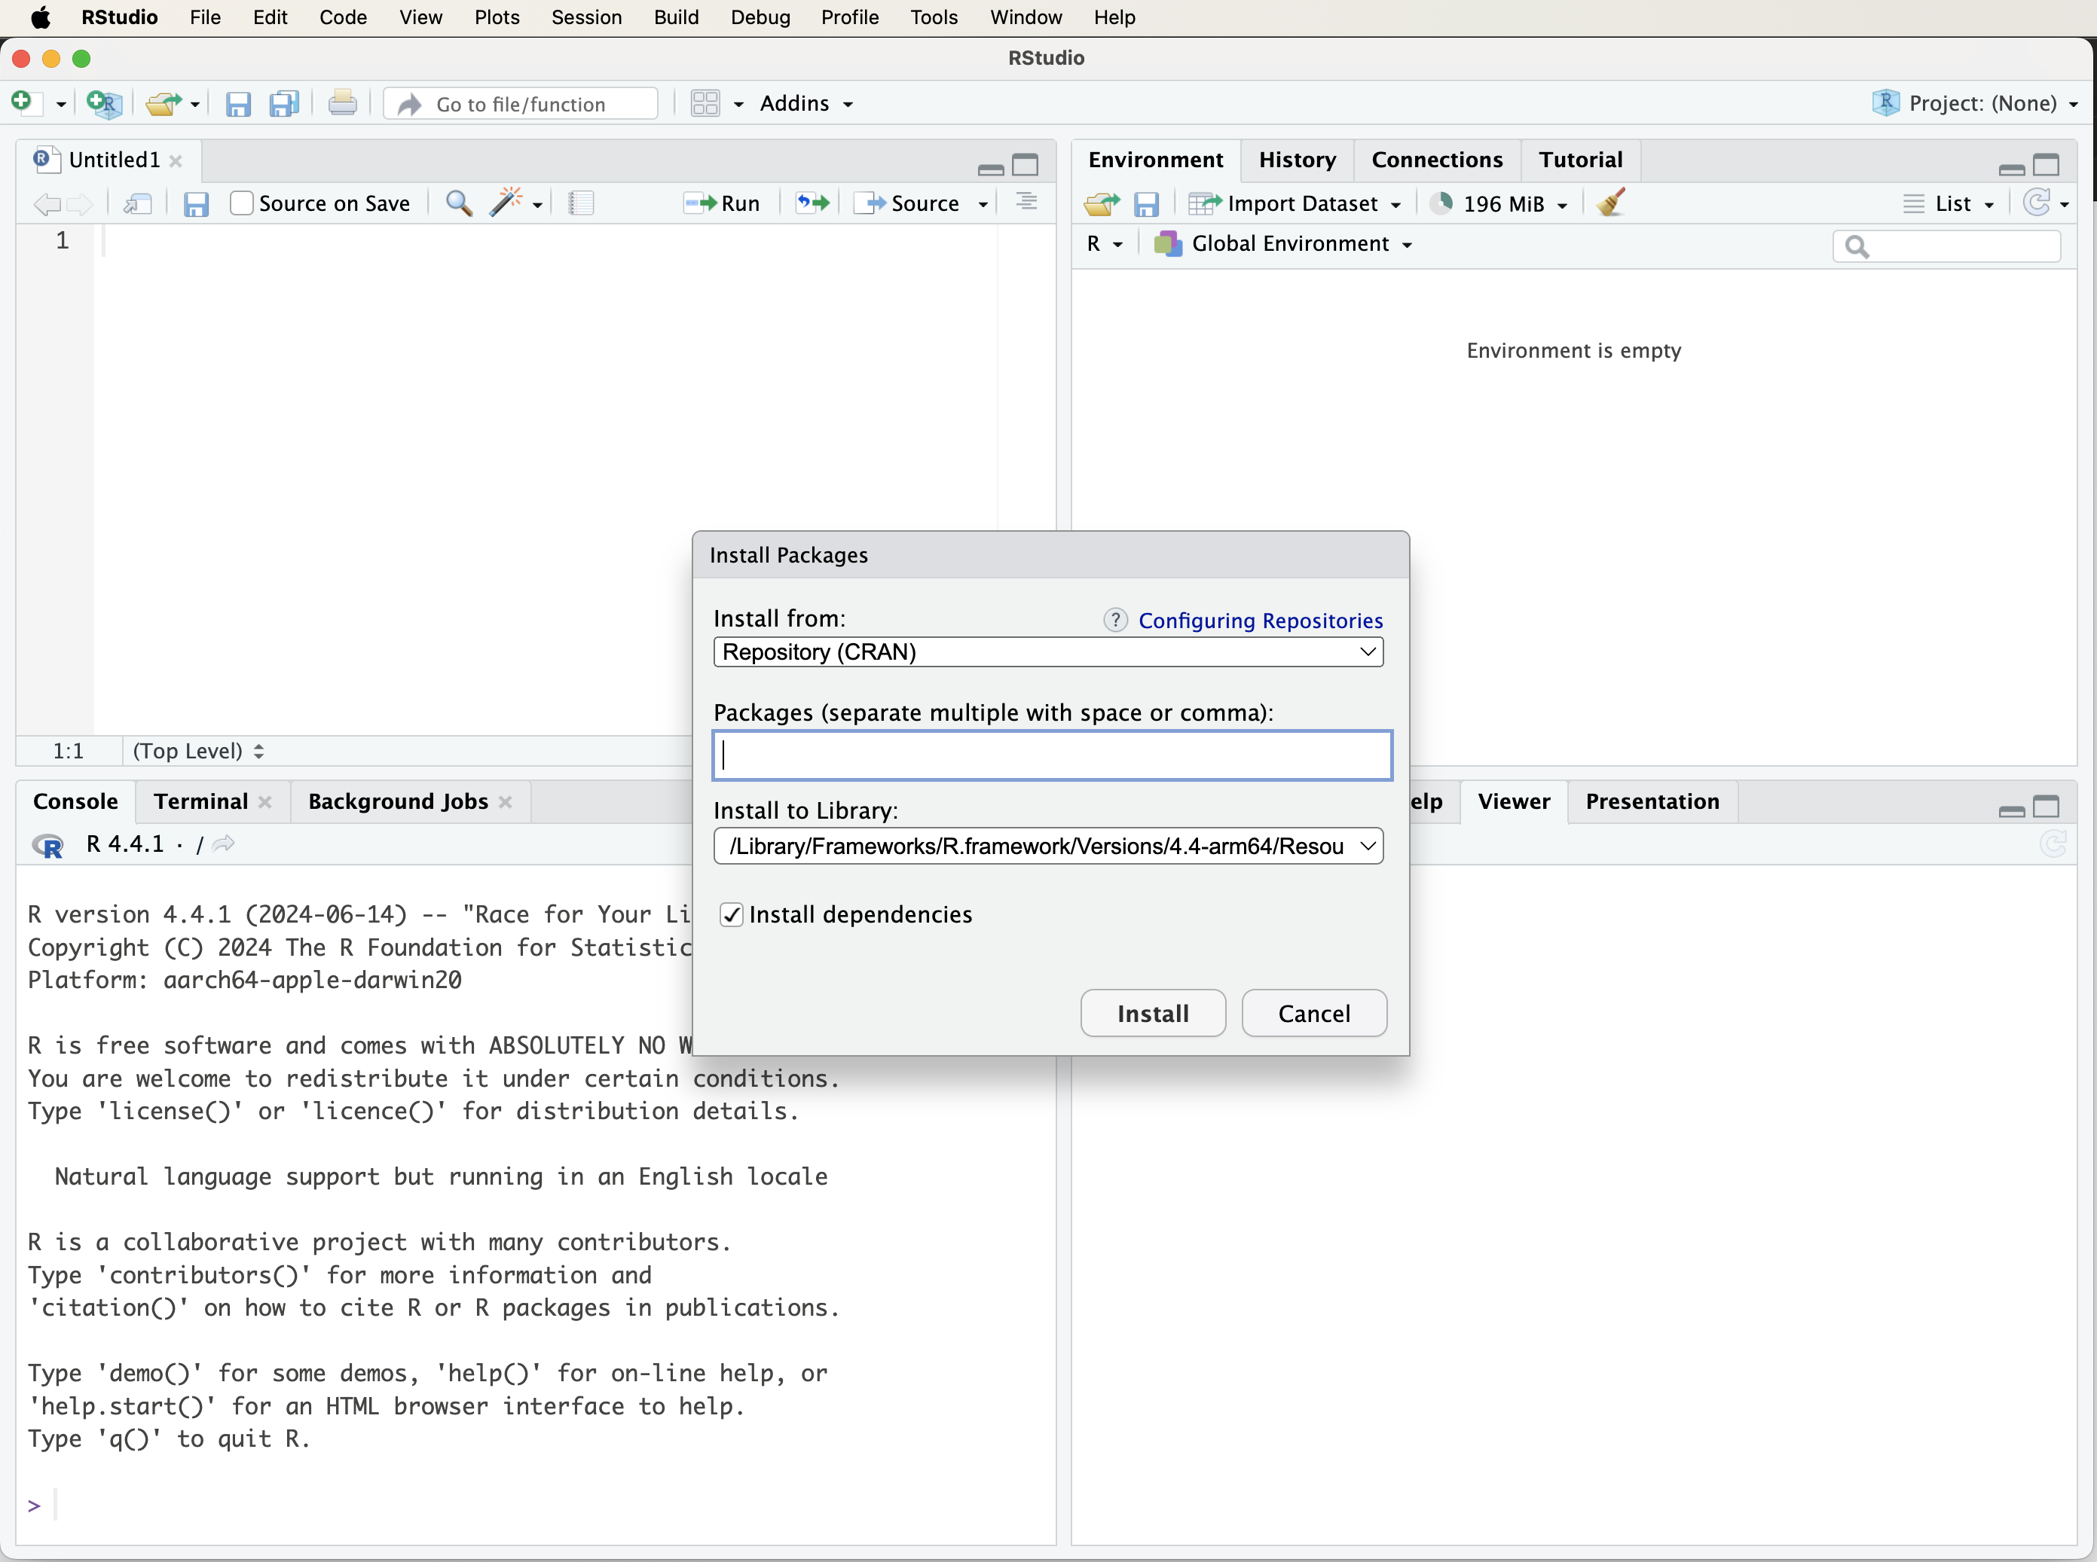Compile a report from the notebook icon

582,203
